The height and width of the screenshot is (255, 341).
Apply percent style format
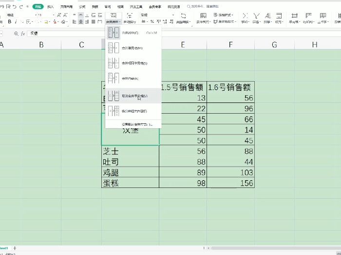point(152,21)
